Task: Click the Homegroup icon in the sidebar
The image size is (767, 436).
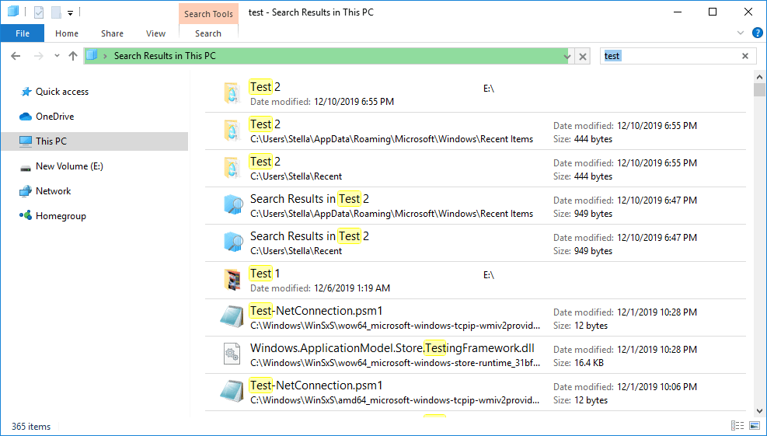Action: click(x=26, y=215)
